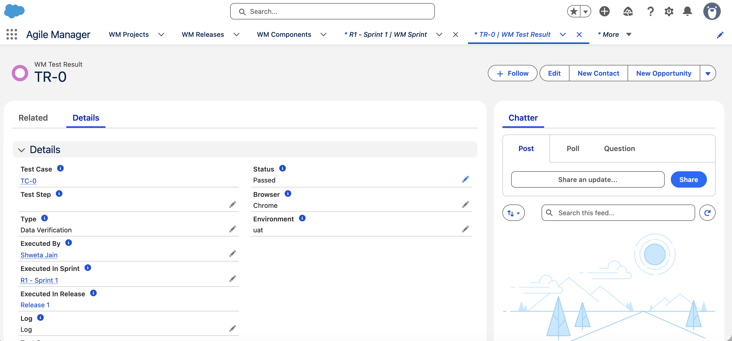Close the TR-0 WM Test Result tab
The width and height of the screenshot is (732, 341).
[579, 35]
